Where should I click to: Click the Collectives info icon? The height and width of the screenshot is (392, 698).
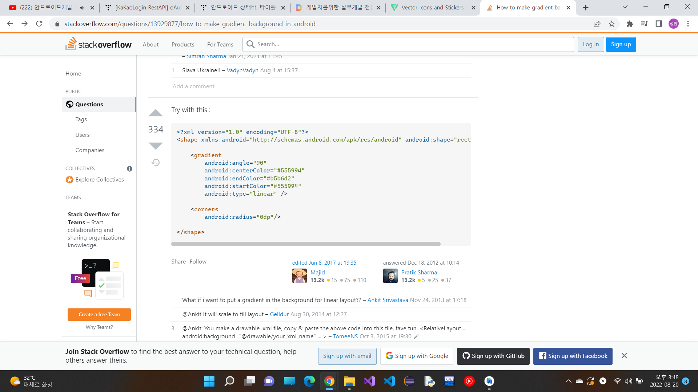pyautogui.click(x=129, y=169)
